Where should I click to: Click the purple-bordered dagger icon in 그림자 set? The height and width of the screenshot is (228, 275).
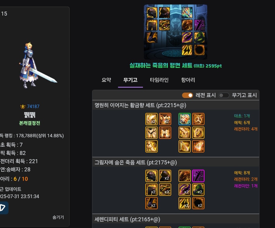coord(198,176)
